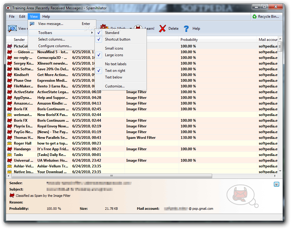
Task: Click the spam icon for Nik Softw... row
Action: coord(9,69)
